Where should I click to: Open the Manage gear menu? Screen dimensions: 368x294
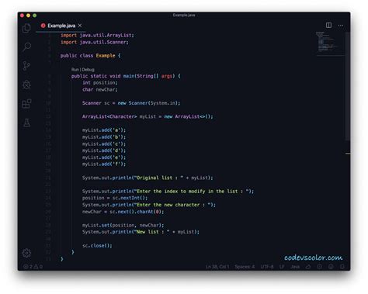[x=26, y=253]
